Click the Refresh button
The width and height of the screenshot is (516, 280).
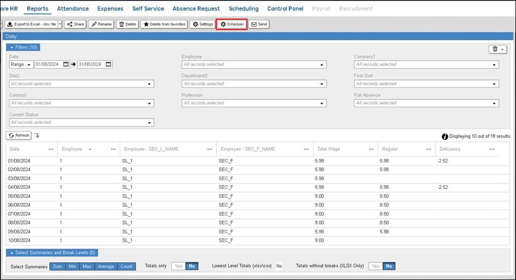click(x=19, y=136)
